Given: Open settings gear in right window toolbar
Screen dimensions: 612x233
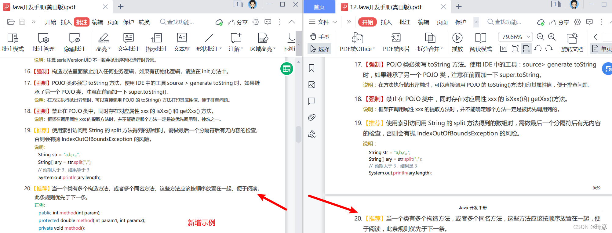Looking at the screenshot, I should click(577, 22).
